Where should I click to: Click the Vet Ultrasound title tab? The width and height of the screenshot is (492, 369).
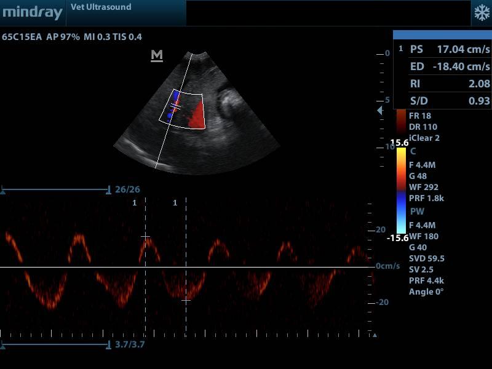pyautogui.click(x=106, y=7)
